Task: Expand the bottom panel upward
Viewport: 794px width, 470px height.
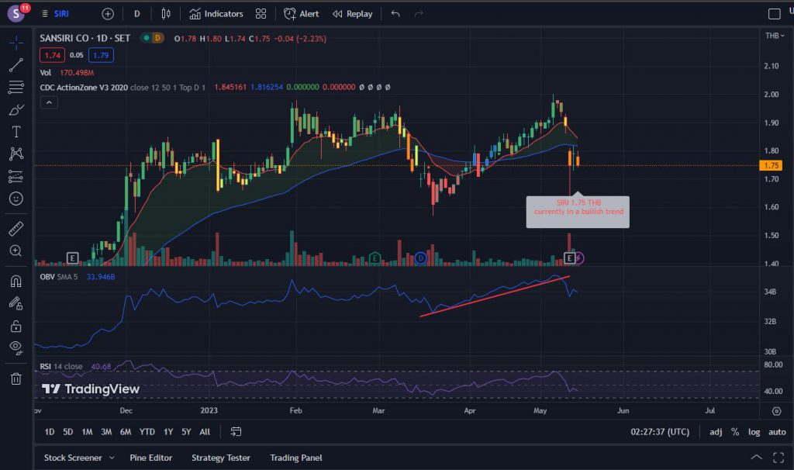Action: click(756, 458)
